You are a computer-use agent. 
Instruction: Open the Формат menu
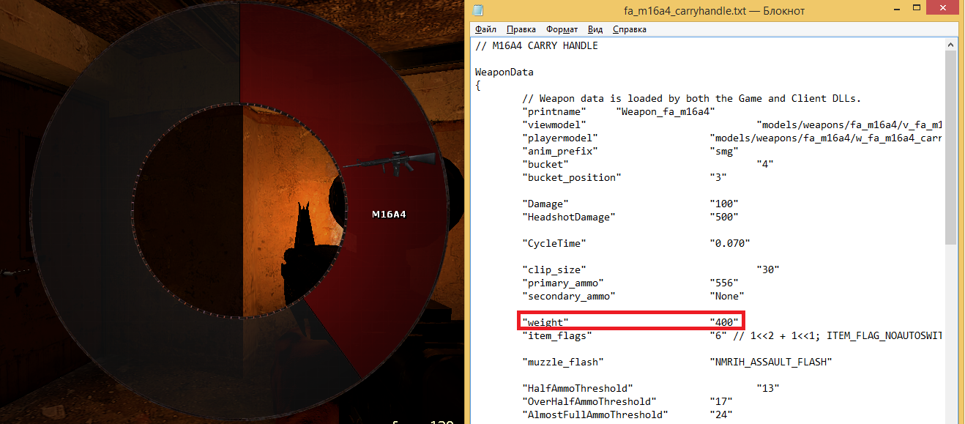click(x=562, y=29)
